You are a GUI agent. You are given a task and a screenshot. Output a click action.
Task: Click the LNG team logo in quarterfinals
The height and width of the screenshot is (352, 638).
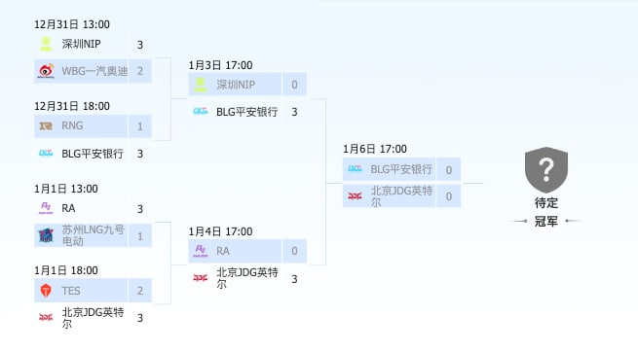[46, 235]
